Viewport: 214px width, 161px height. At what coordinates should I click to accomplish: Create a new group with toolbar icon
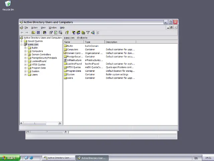[78, 33]
